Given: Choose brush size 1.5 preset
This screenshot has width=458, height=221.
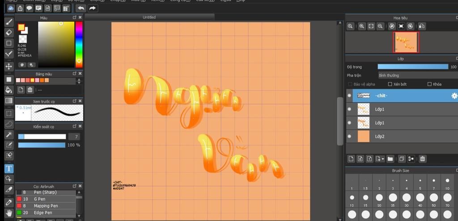Looking at the screenshot, I should [365, 183].
